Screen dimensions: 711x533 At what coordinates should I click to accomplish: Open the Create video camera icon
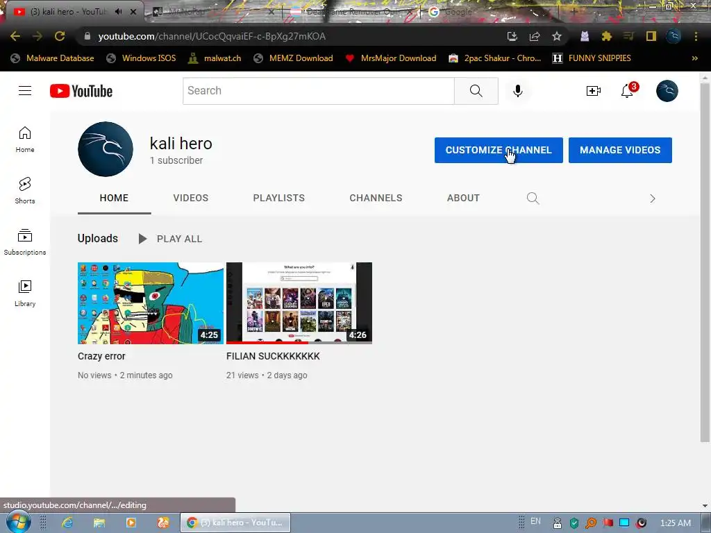click(x=593, y=91)
